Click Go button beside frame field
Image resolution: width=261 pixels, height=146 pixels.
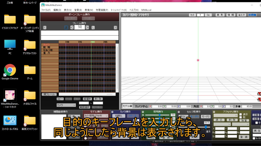click(208, 15)
